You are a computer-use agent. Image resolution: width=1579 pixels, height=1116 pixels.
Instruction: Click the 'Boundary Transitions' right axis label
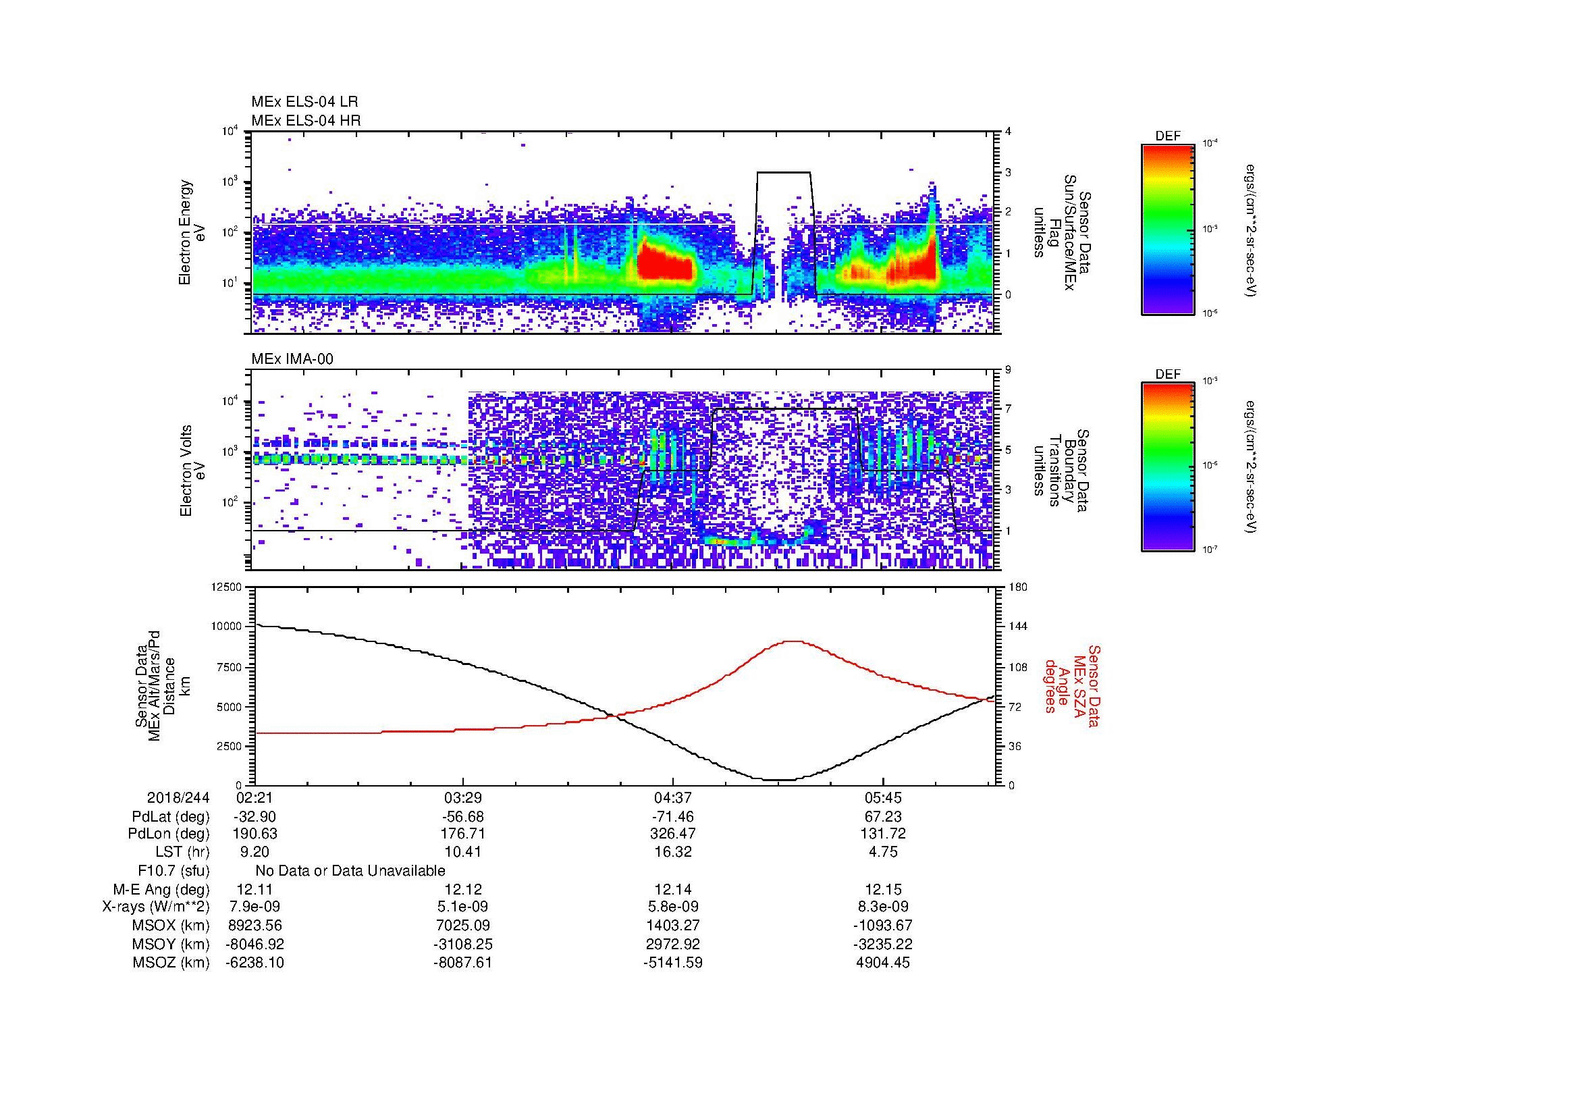click(1061, 471)
